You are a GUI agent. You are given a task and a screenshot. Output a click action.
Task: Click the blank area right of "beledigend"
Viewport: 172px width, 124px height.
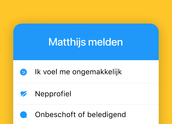point(142,114)
